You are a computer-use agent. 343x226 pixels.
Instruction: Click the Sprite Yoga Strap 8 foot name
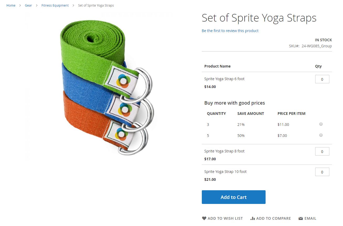[224, 151]
